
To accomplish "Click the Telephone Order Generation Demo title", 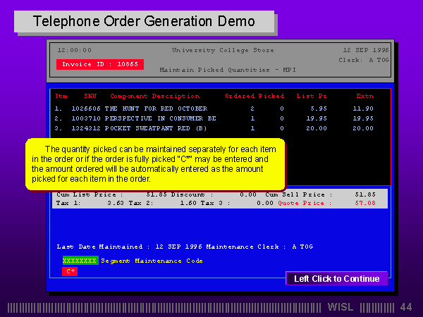I will point(145,21).
